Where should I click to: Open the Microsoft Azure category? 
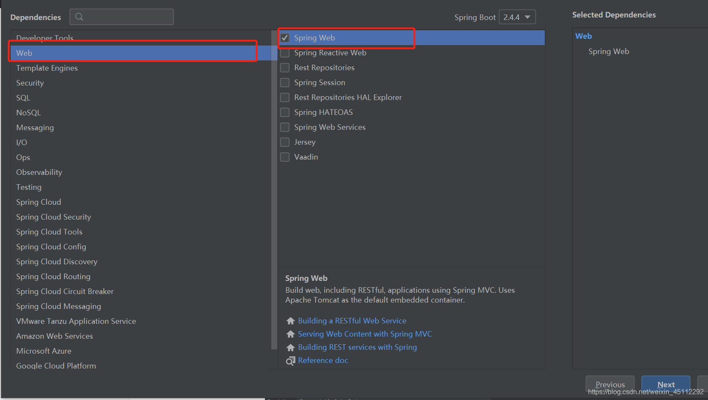[x=141, y=351]
